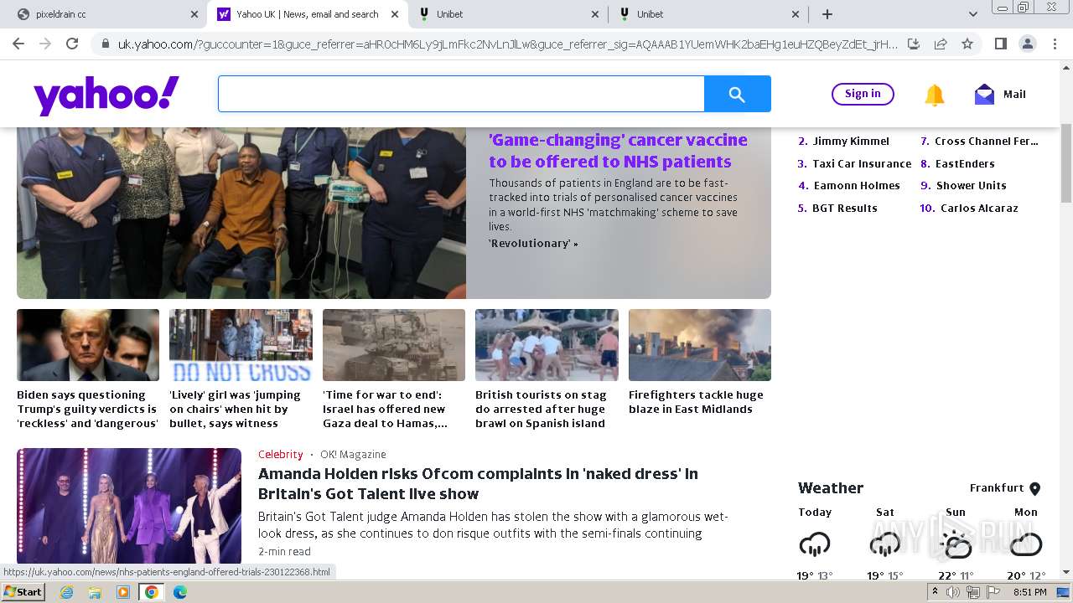The width and height of the screenshot is (1073, 603).
Task: Click the 'Revolutionary' » link
Action: tap(533, 243)
